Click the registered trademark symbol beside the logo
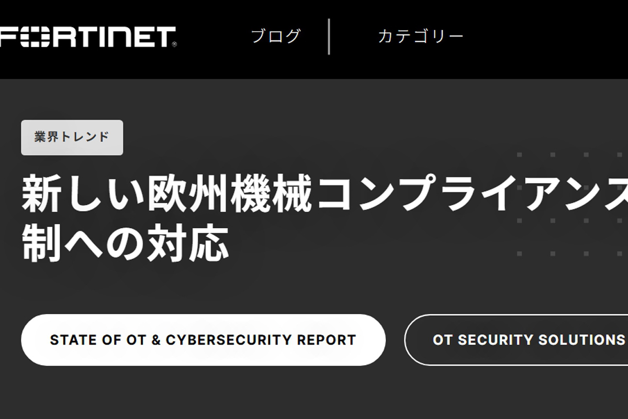Viewport: 628px width, 419px height. pyautogui.click(x=174, y=45)
